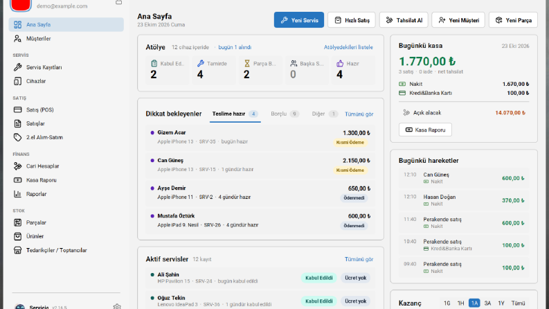Select the 3A earnings period

(x=487, y=303)
